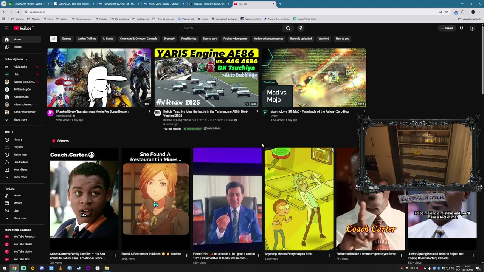Screen dimensions: 484x272
Task: Expand Subscriptions section chevron
Action: 26,59
